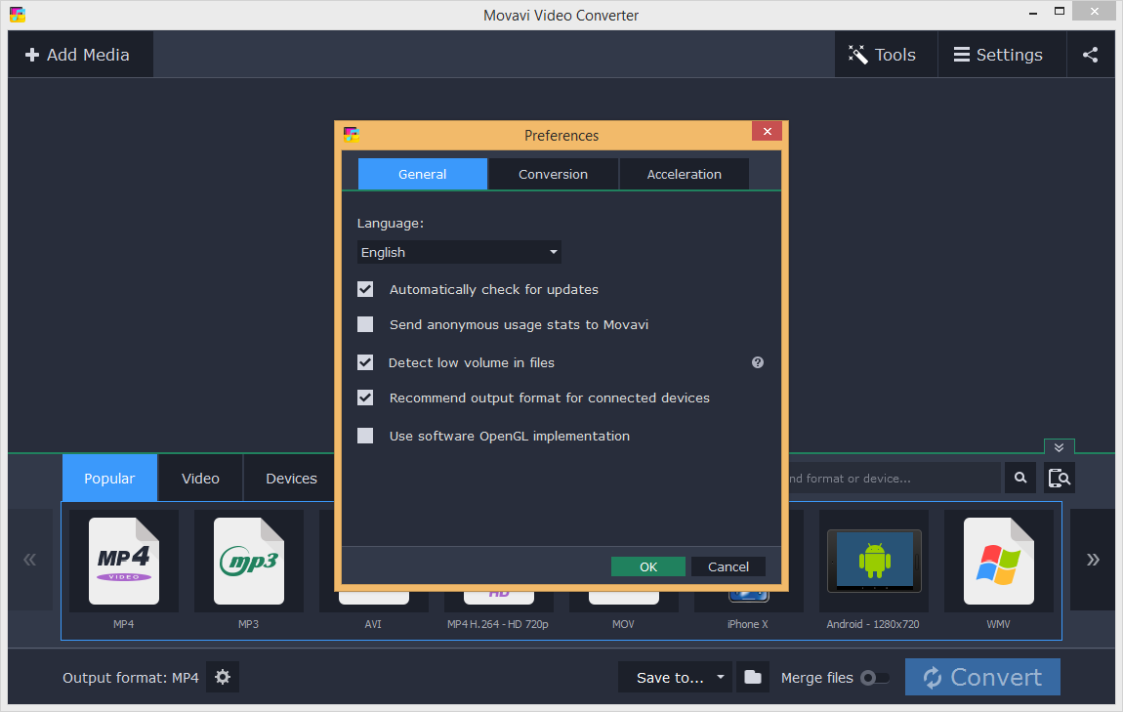Image resolution: width=1123 pixels, height=712 pixels.
Task: Click OK in the Preferences dialog
Action: click(647, 566)
